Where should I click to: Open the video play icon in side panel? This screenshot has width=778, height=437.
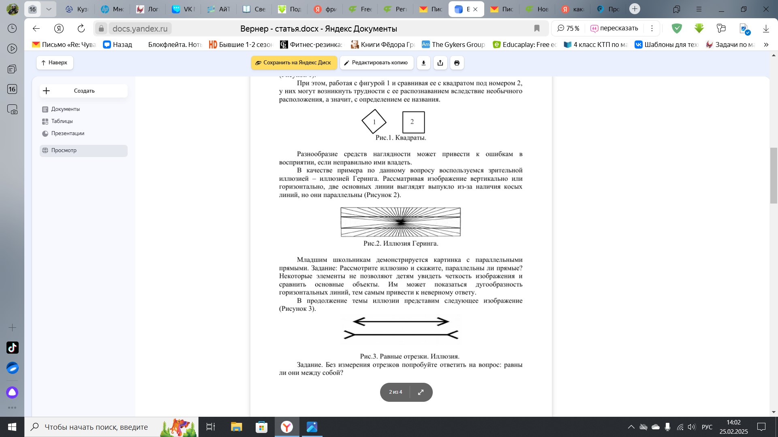12,49
